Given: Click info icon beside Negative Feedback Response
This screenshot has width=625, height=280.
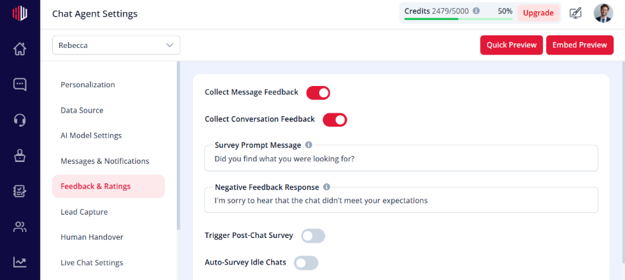Looking at the screenshot, I should tap(327, 187).
